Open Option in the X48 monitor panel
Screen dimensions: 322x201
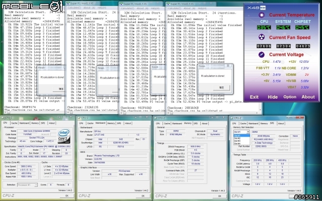(290, 97)
